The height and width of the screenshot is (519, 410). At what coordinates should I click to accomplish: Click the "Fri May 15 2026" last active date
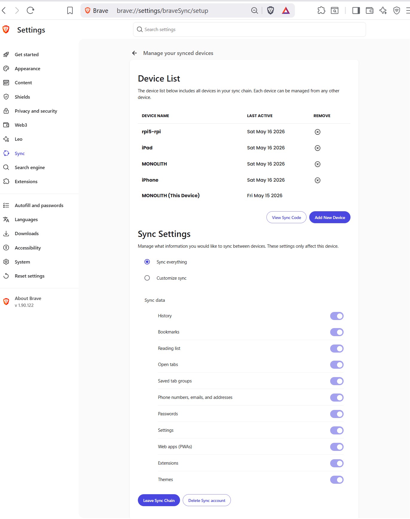(x=265, y=195)
